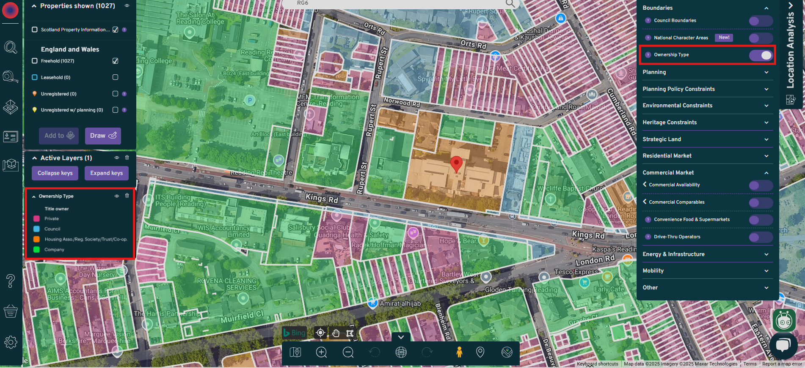Click the red map marker pin
The image size is (805, 368).
pos(456,164)
